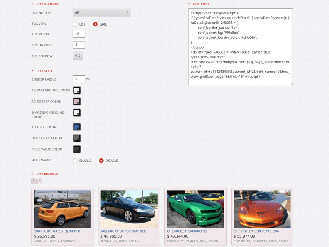The height and width of the screenshot is (247, 329).
Task: Click the 'Jaguar, XF, Used, Sedan' text
Action: point(119,241)
